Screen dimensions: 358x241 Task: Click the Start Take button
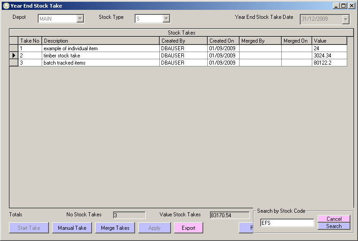pos(29,228)
